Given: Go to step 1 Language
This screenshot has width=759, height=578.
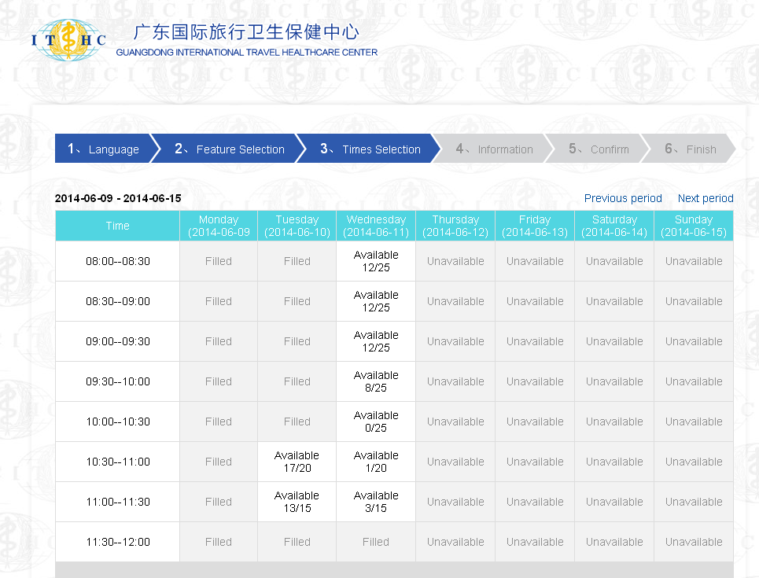Looking at the screenshot, I should pos(103,149).
